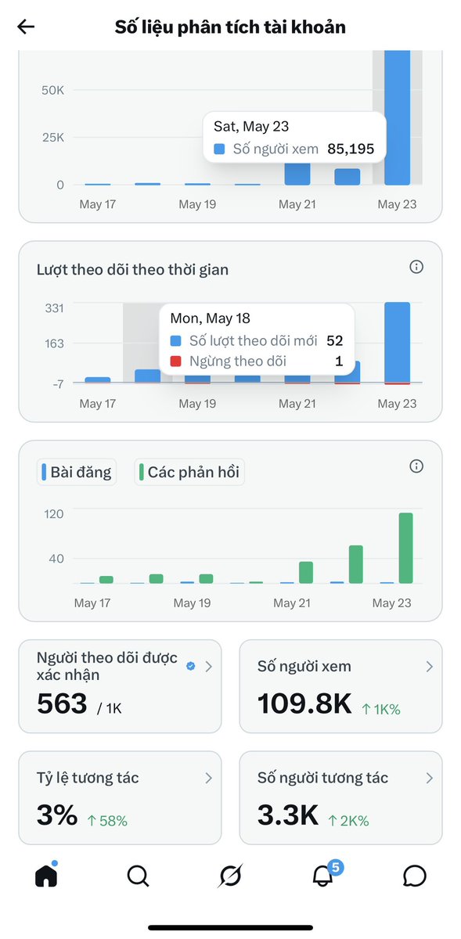Go to Home tab icon
The image size is (461, 939).
pos(46,875)
